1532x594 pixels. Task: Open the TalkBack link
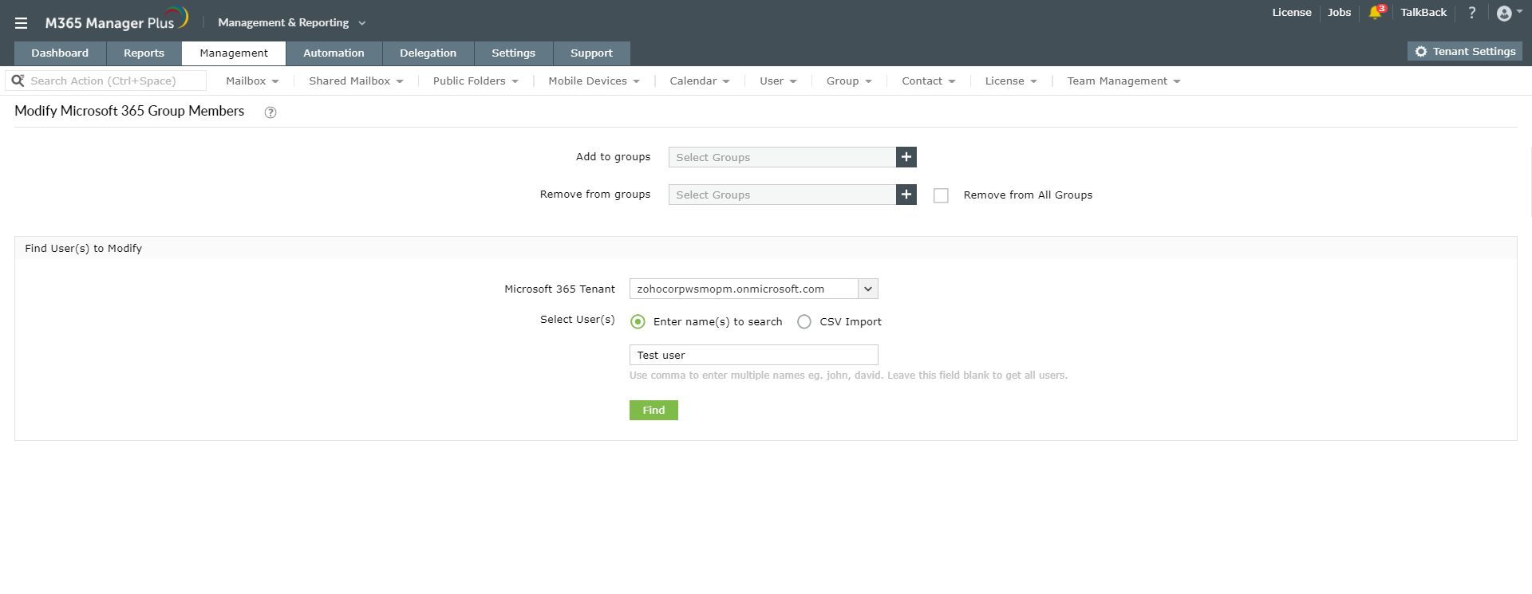1423,12
